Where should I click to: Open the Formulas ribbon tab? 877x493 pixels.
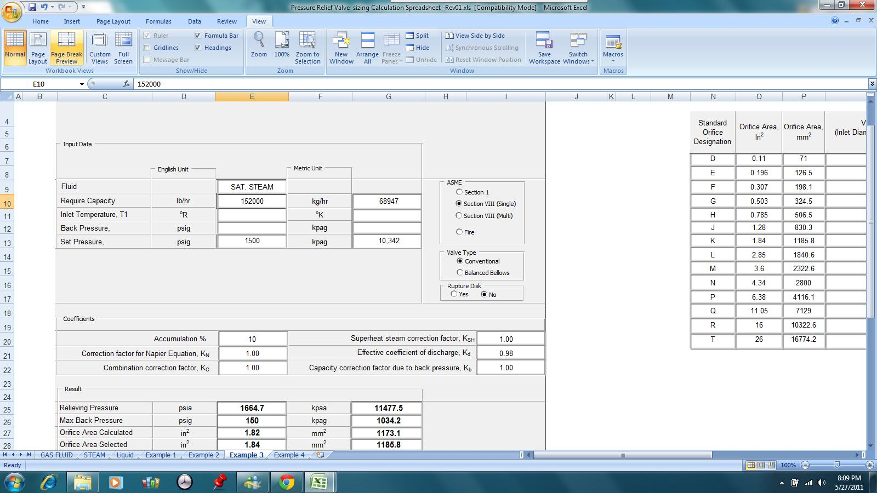pyautogui.click(x=158, y=21)
